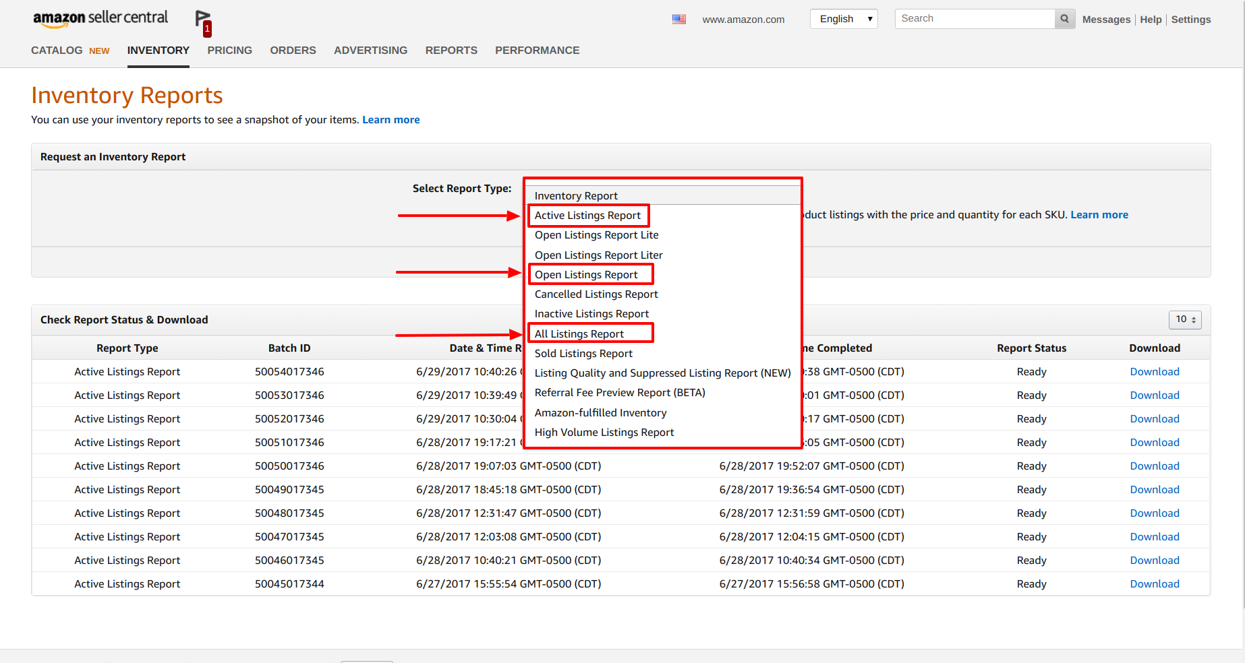Screen dimensions: 1245x663
Task: Open the Inventory menu
Action: click(158, 51)
